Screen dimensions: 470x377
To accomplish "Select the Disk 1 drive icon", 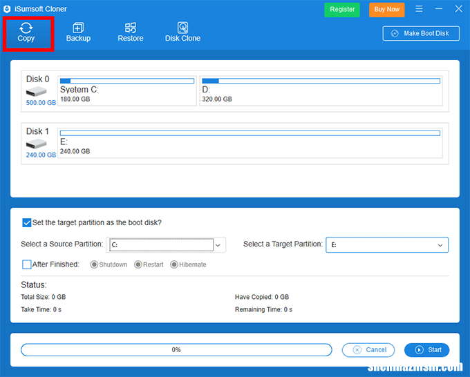I will click(36, 144).
